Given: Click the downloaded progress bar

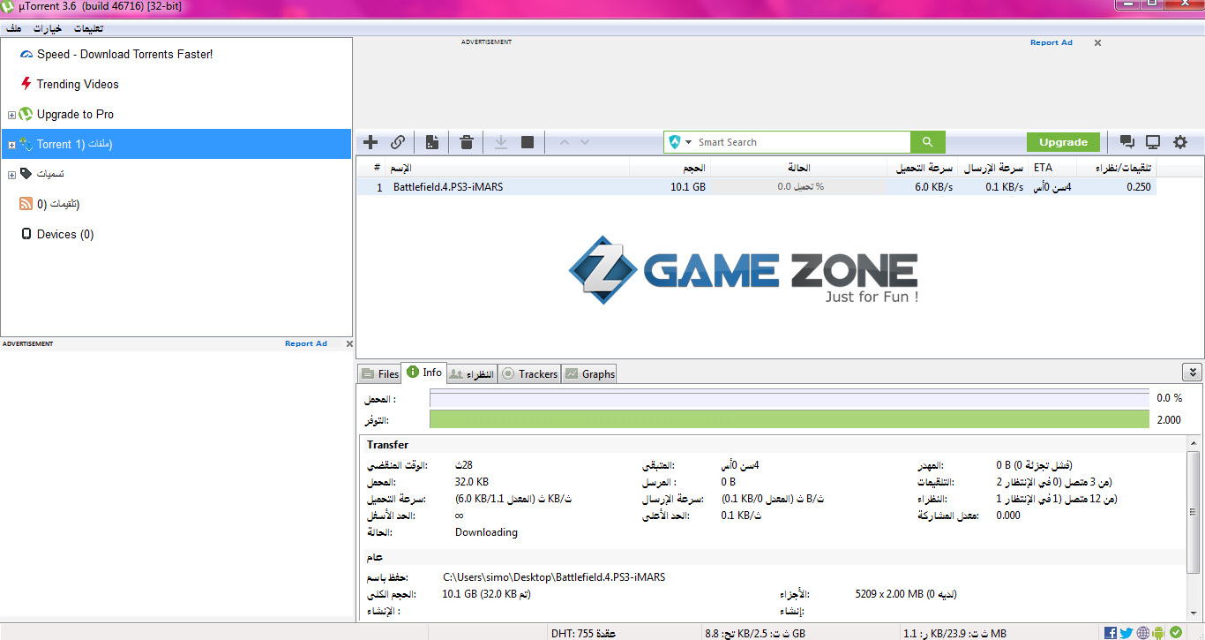Looking at the screenshot, I should click(790, 399).
